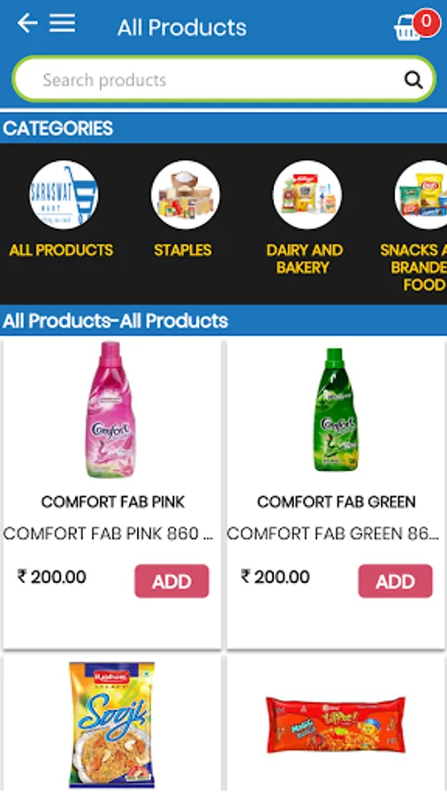Tap the COMFORT FAB GREEN title

[x=336, y=502]
